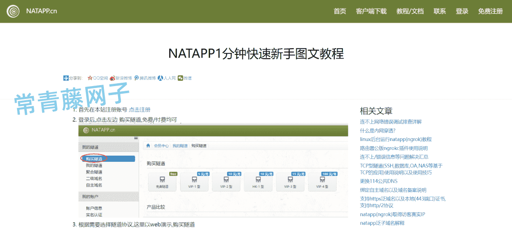This screenshot has width=512, height=228.
Task: Share via the QQ空间 star icon
Action: click(90, 78)
